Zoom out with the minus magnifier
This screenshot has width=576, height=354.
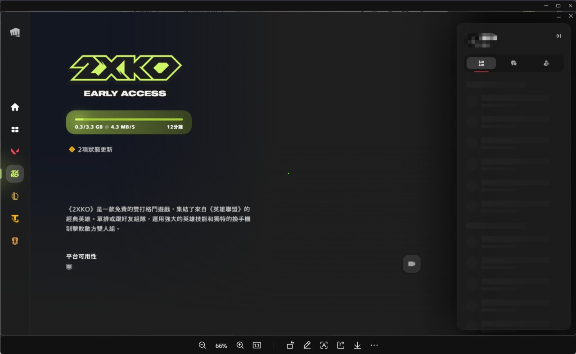click(202, 345)
